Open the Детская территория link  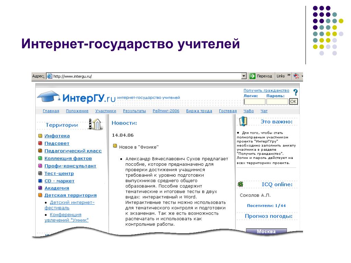pyautogui.click(x=71, y=195)
